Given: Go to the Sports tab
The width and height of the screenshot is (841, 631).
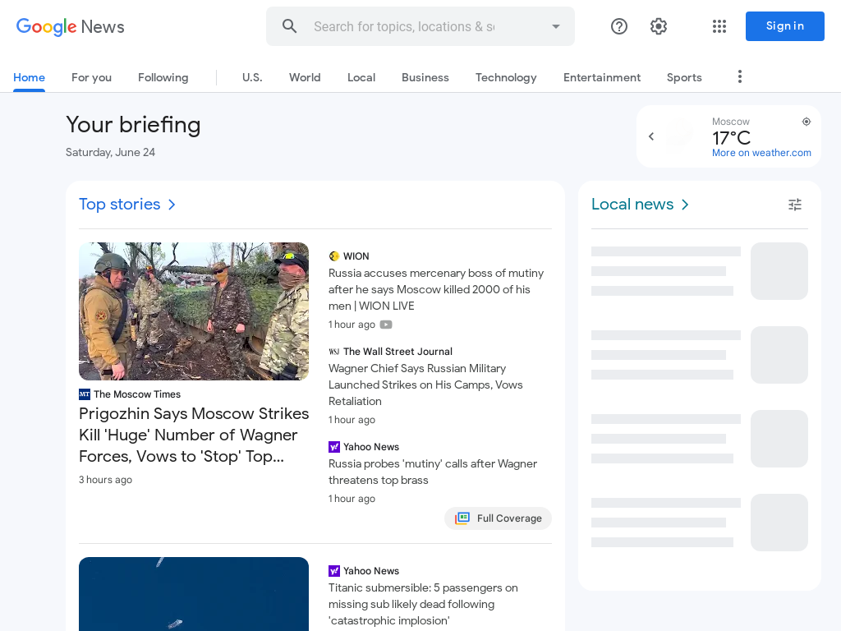Looking at the screenshot, I should 684,77.
